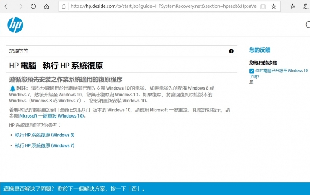Viewport: 310px width, 195px height.
Task: Go back to the previous page
Action: pyautogui.click(x=7, y=6)
